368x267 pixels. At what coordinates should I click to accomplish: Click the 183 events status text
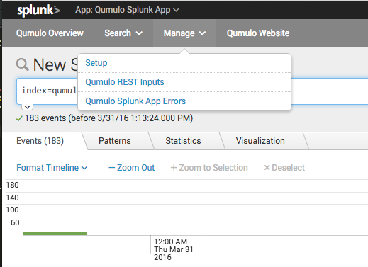click(109, 118)
